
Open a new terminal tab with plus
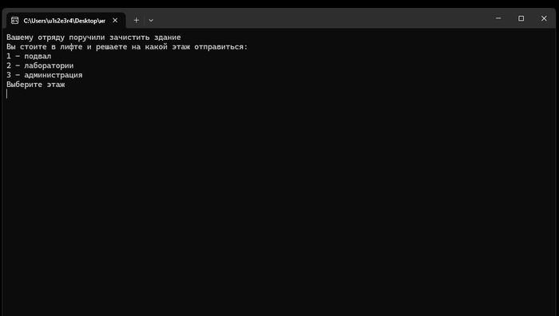(137, 20)
